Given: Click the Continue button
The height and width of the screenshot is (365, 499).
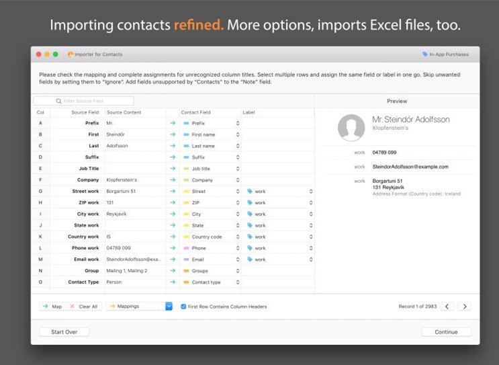Looking at the screenshot, I should pyautogui.click(x=446, y=332).
